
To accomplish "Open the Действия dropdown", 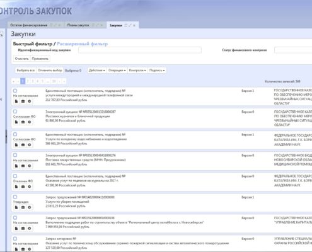I will (97, 71).
